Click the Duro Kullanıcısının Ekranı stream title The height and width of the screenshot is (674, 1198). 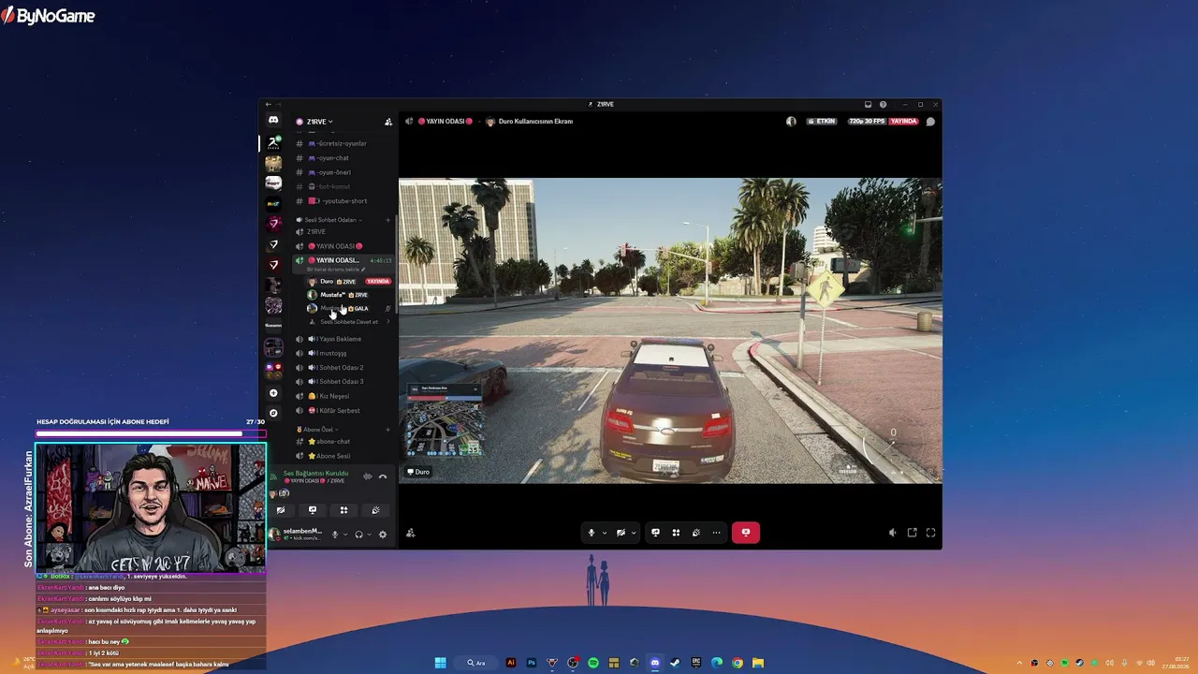point(535,122)
